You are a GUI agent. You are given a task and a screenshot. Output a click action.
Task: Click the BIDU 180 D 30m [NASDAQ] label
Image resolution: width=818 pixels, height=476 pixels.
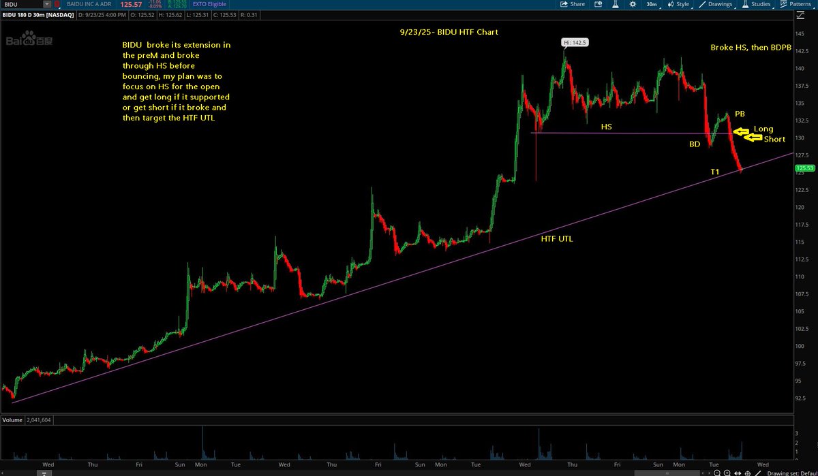[x=38, y=15]
